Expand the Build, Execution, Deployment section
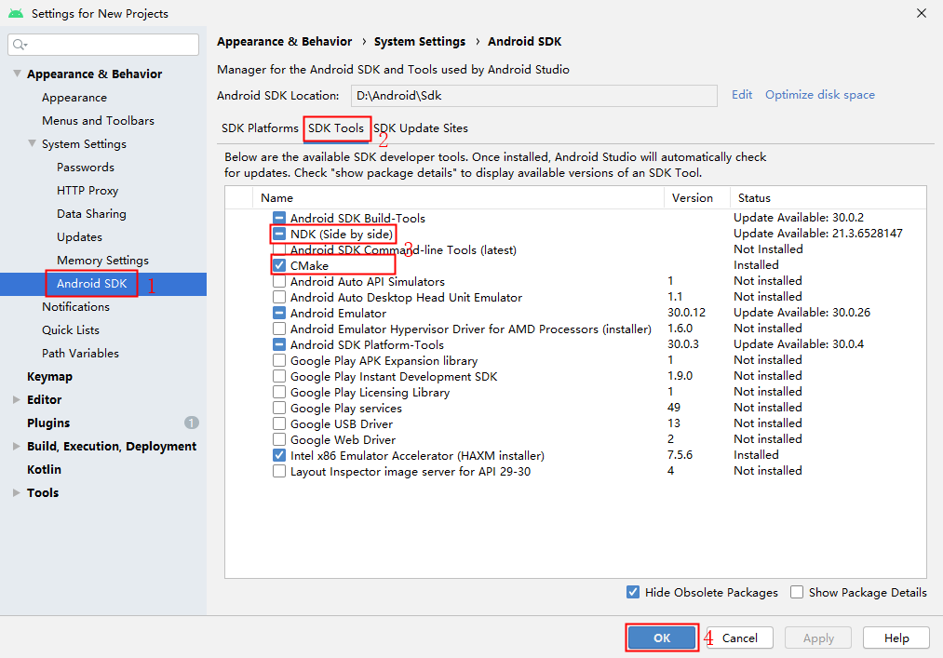 click(17, 446)
